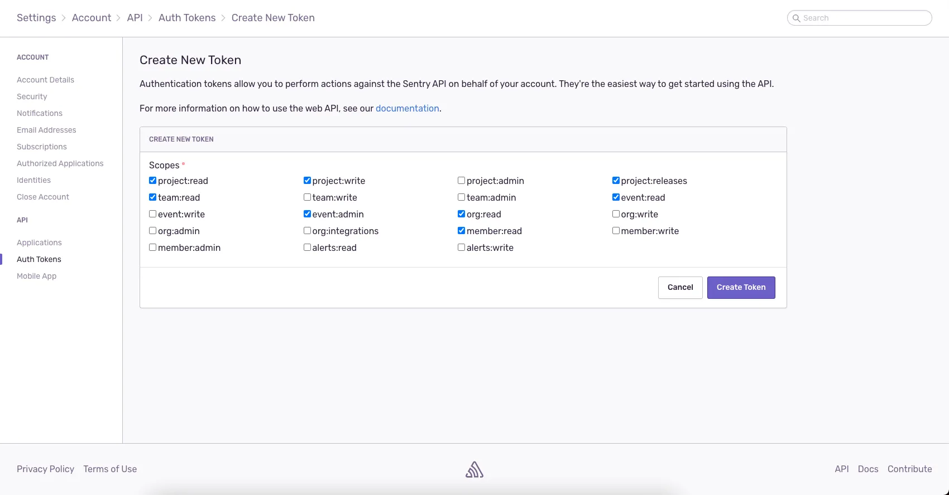The height and width of the screenshot is (495, 949).
Task: Open Mobile App in sidebar
Action: pyautogui.click(x=36, y=276)
